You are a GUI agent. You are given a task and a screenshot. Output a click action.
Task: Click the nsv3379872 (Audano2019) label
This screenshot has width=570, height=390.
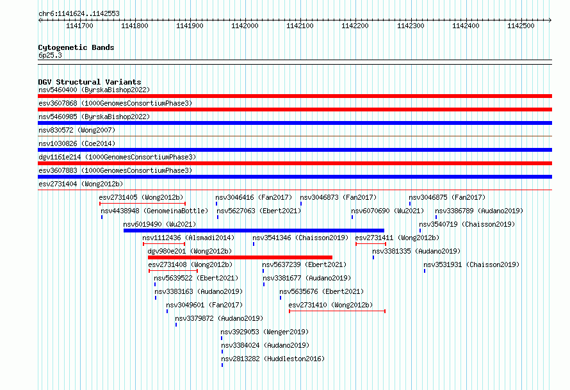pos(219,318)
